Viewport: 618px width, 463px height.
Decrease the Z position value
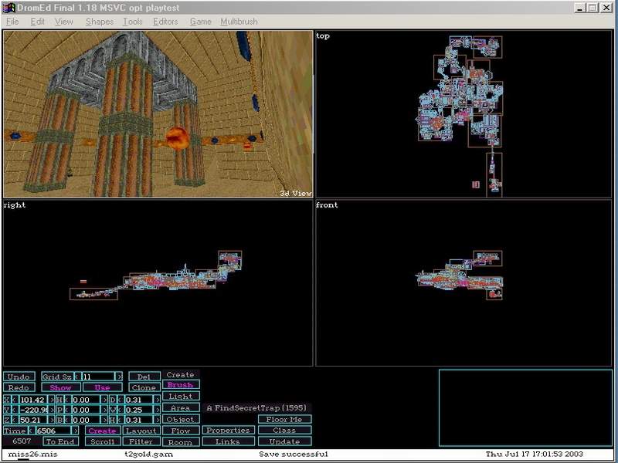click(x=13, y=420)
